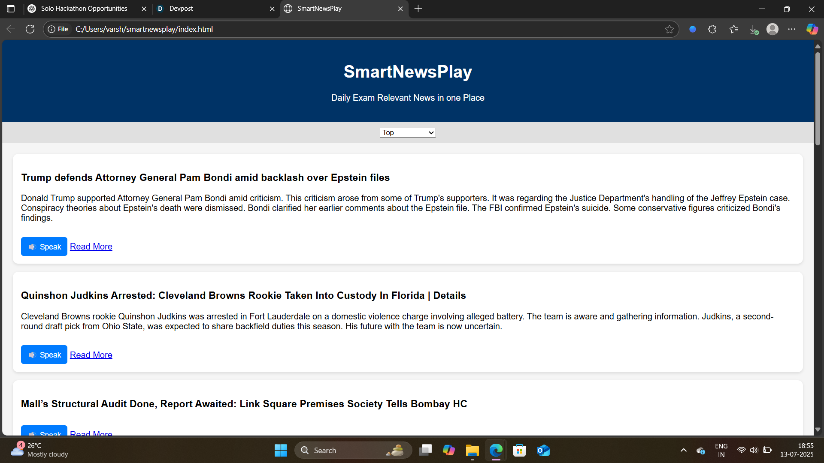Open File Explorer from the taskbar
The image size is (824, 463).
coord(472,450)
